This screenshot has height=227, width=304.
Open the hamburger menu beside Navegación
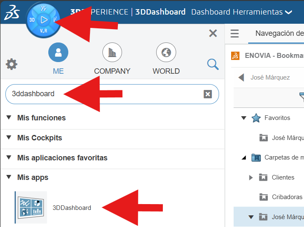(234, 33)
